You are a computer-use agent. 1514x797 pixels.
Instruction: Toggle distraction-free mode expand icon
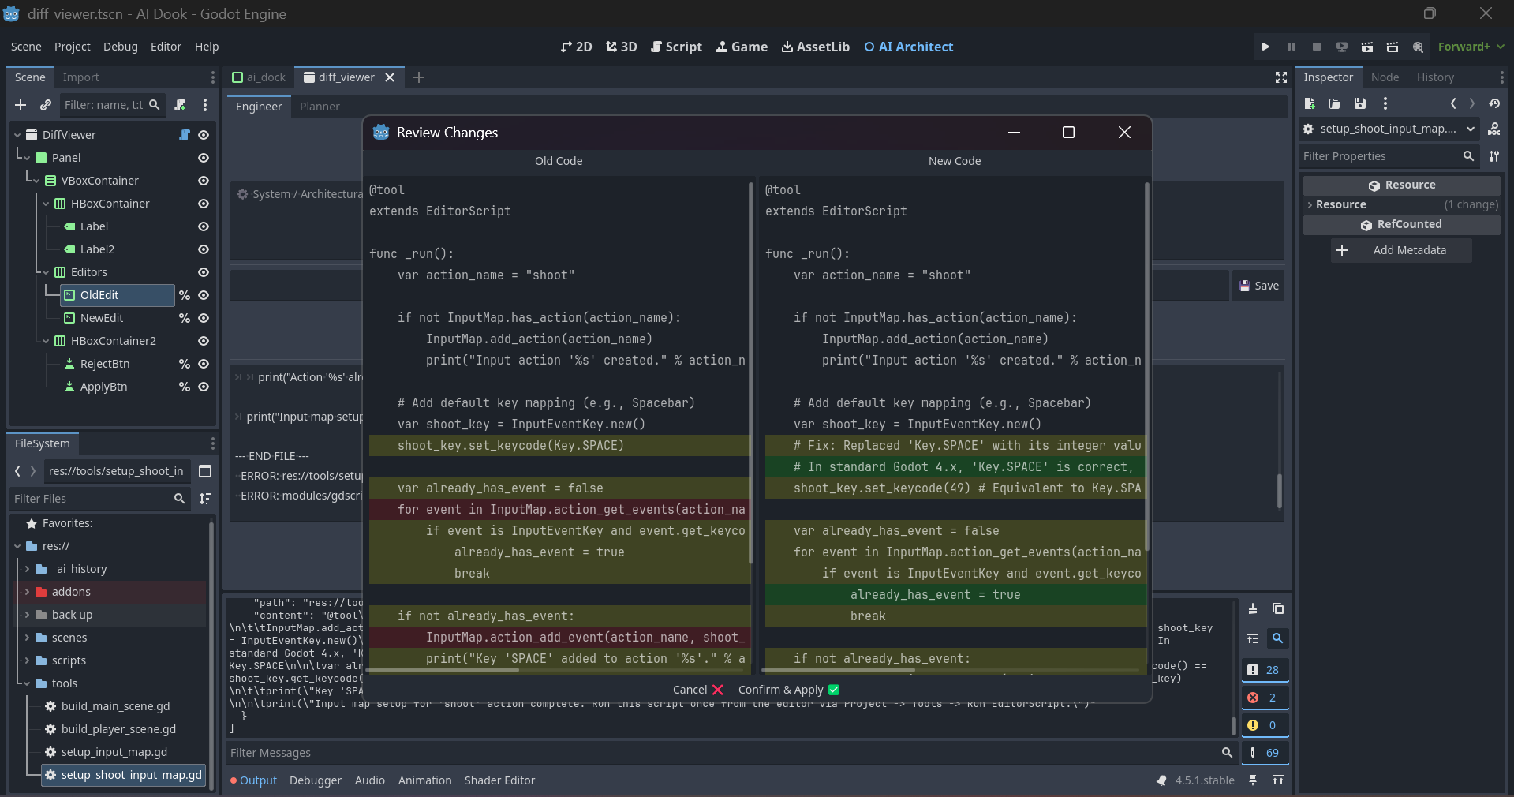[x=1281, y=77]
